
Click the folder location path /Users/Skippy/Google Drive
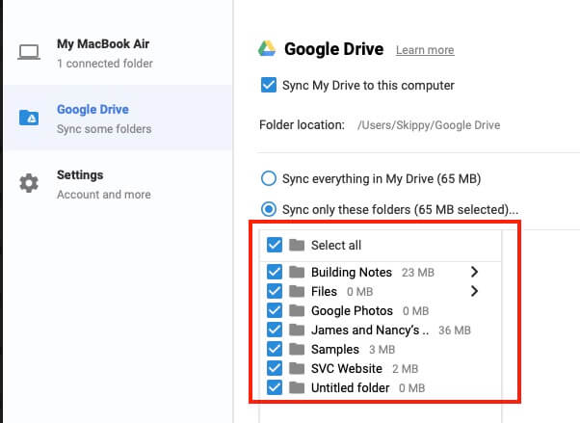tap(429, 125)
